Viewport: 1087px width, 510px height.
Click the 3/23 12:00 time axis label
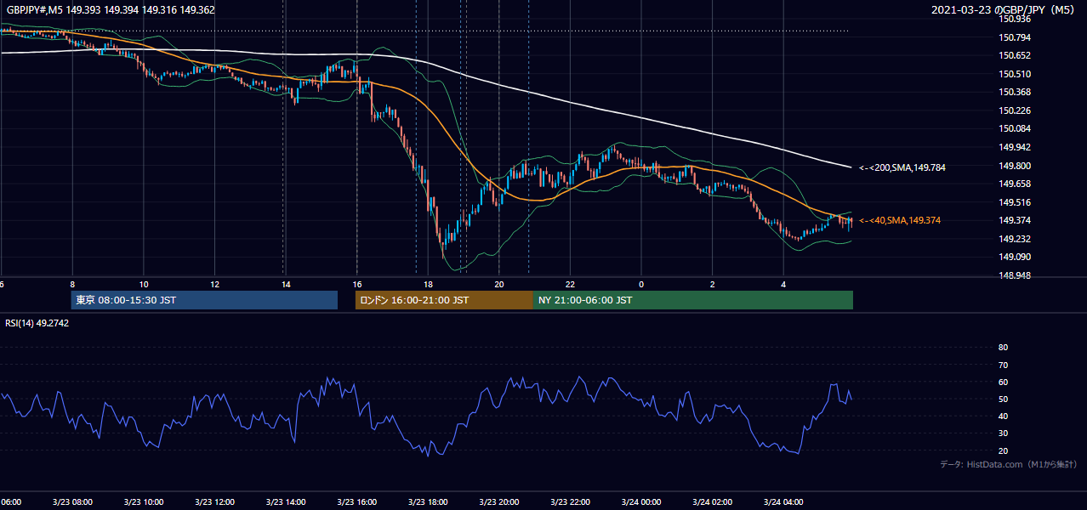click(x=214, y=502)
